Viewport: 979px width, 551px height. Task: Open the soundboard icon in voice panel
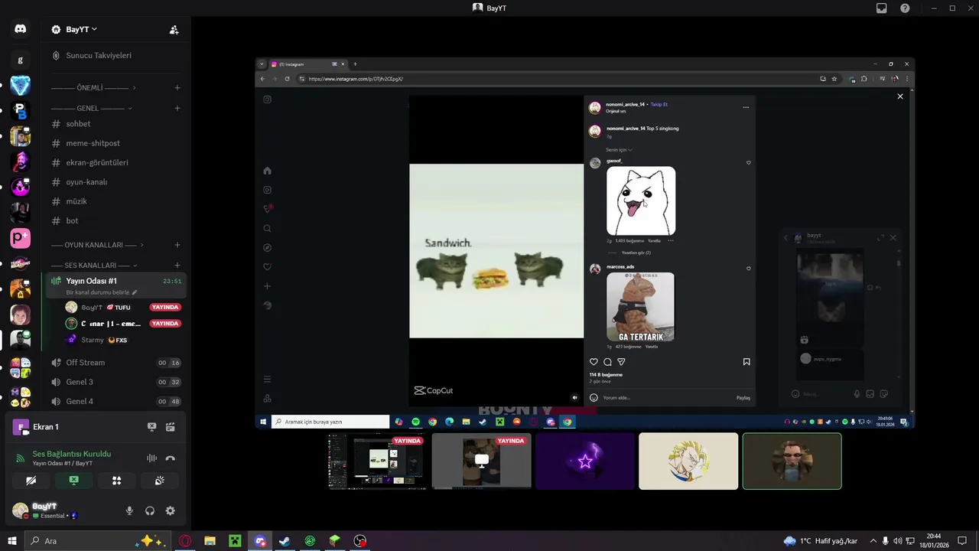point(159,481)
